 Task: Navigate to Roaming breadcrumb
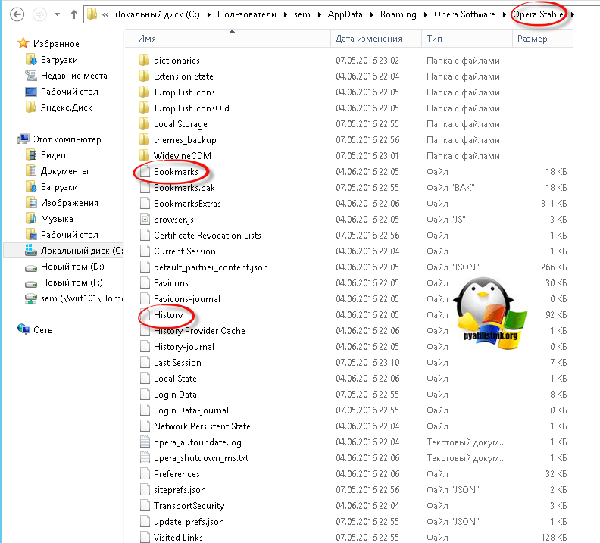click(x=398, y=14)
